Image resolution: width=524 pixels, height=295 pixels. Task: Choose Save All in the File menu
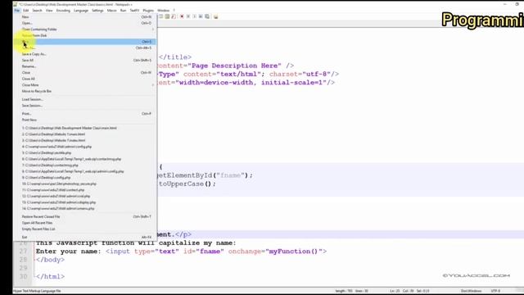[85, 60]
